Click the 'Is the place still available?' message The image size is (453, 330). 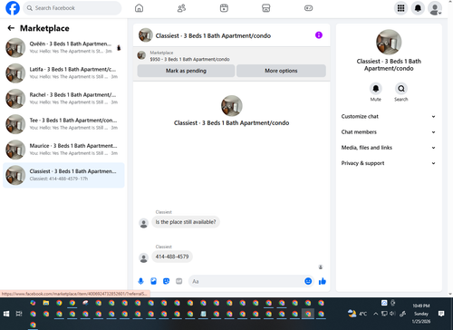186,222
